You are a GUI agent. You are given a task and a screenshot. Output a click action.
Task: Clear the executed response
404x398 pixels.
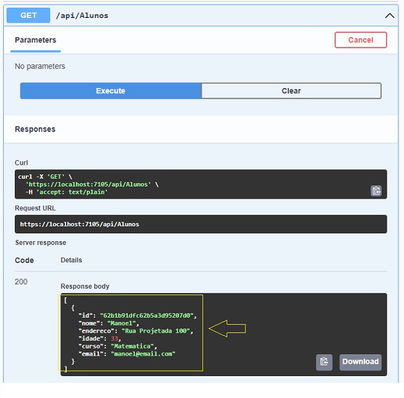click(x=291, y=91)
